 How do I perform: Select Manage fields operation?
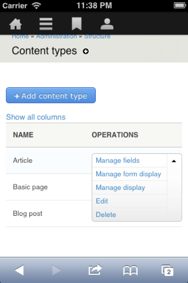click(x=118, y=160)
